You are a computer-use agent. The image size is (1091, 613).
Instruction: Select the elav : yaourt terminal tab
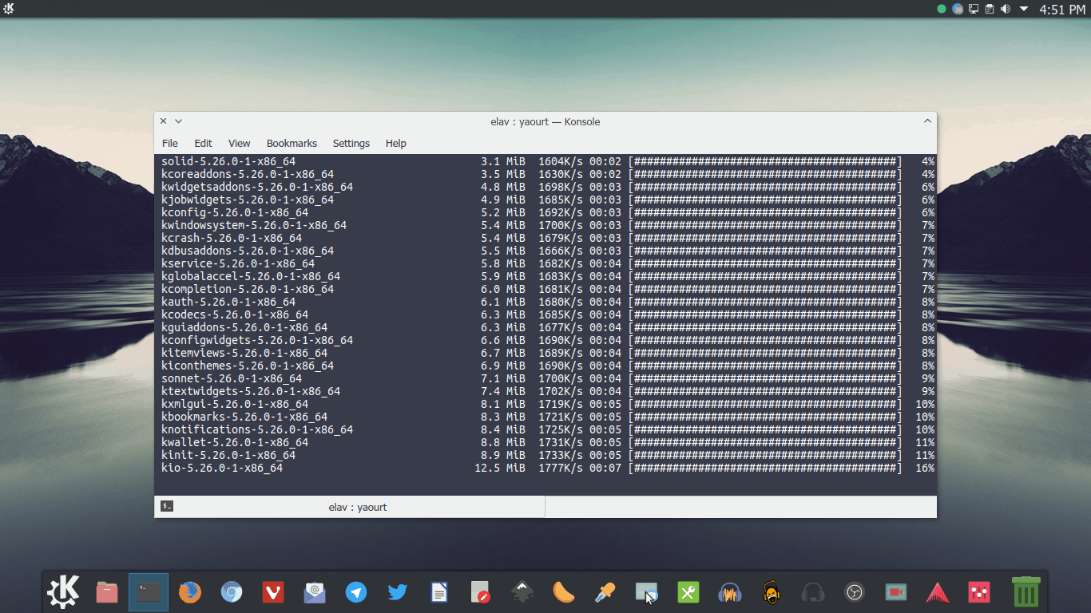click(356, 507)
